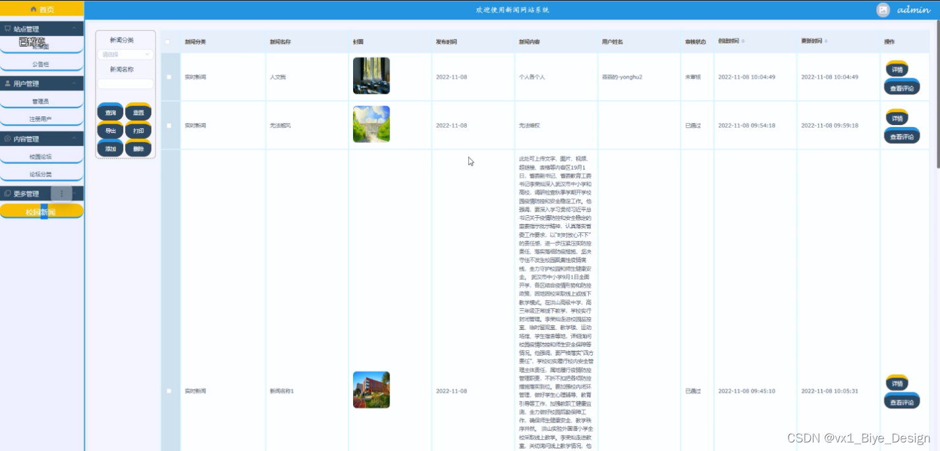
Task: Select the 校园新闻 sidebar item
Action: pos(41,212)
